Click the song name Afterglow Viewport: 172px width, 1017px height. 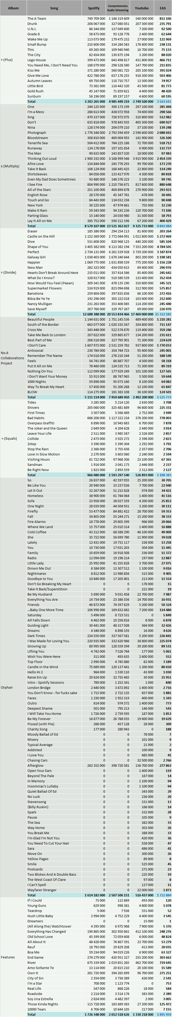point(35,765)
